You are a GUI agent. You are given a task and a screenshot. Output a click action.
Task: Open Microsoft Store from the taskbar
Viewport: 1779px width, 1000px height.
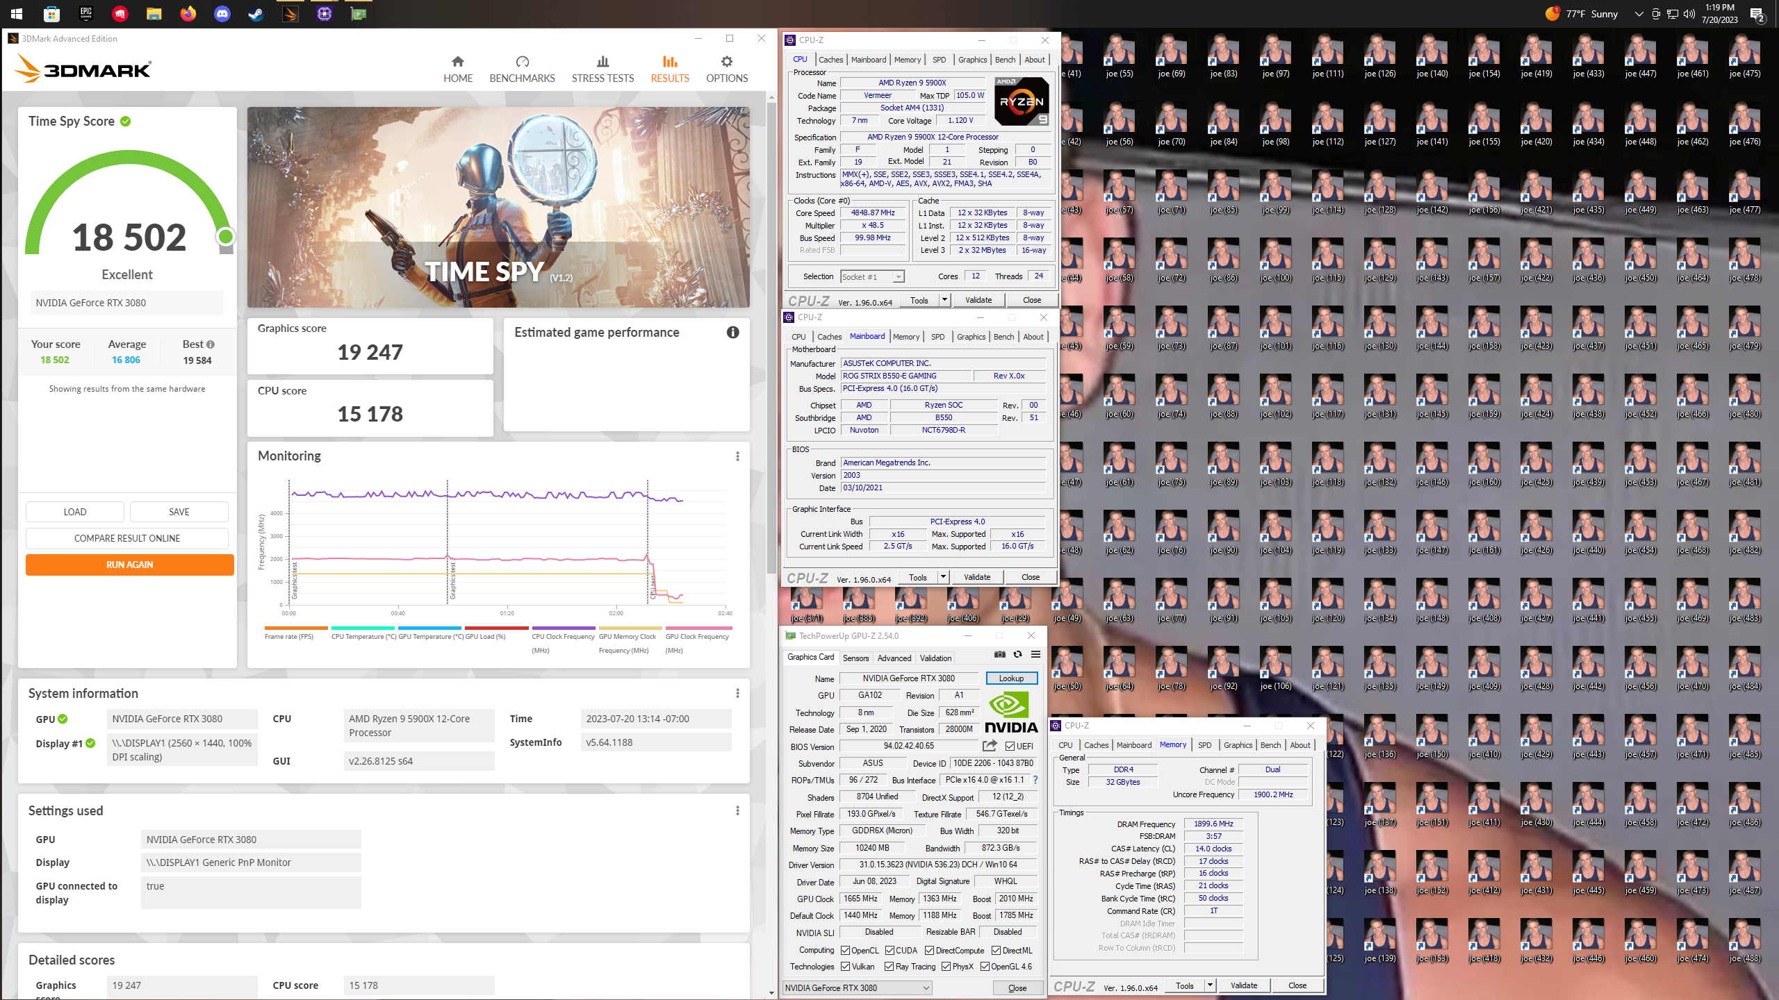pos(52,13)
